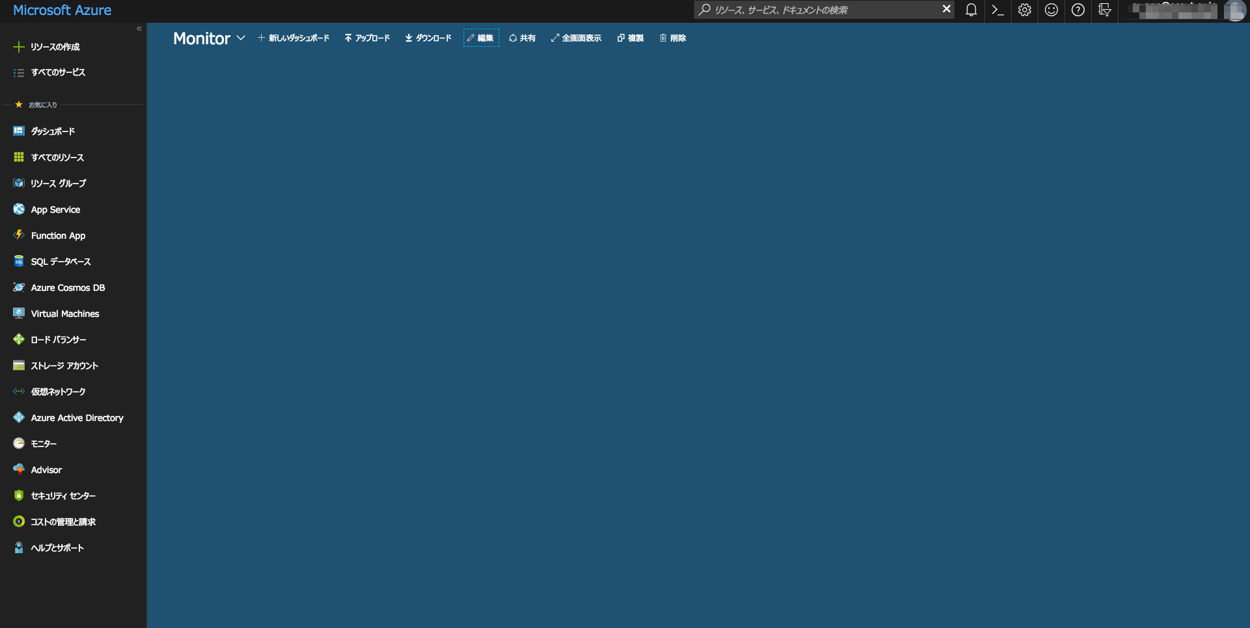Open ヘルプとサポート person icon
Viewport: 1250px width, 628px height.
coord(19,547)
